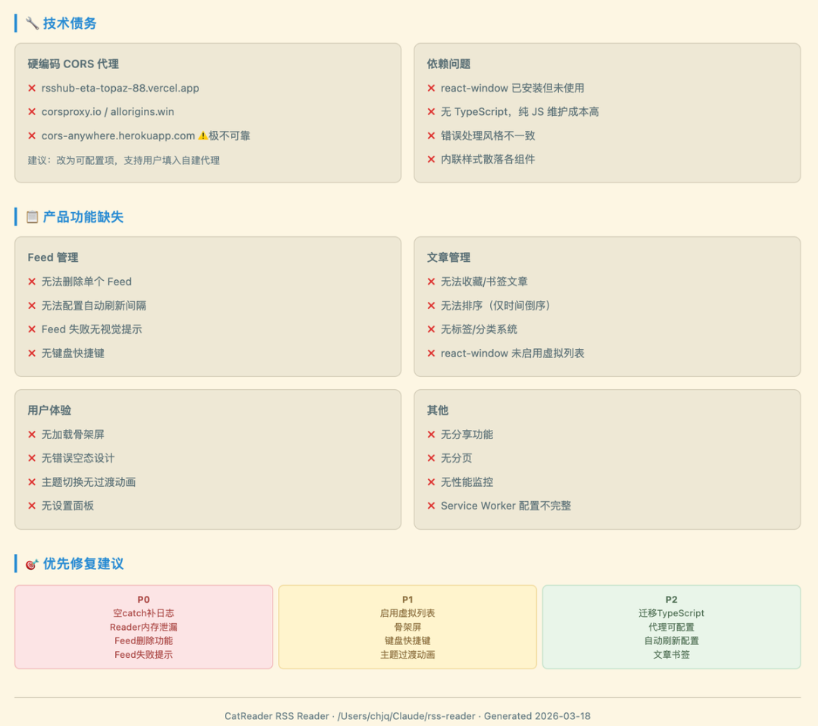Click the CatReader RSS Reader footer line
The height and width of the screenshot is (726, 818).
[407, 717]
